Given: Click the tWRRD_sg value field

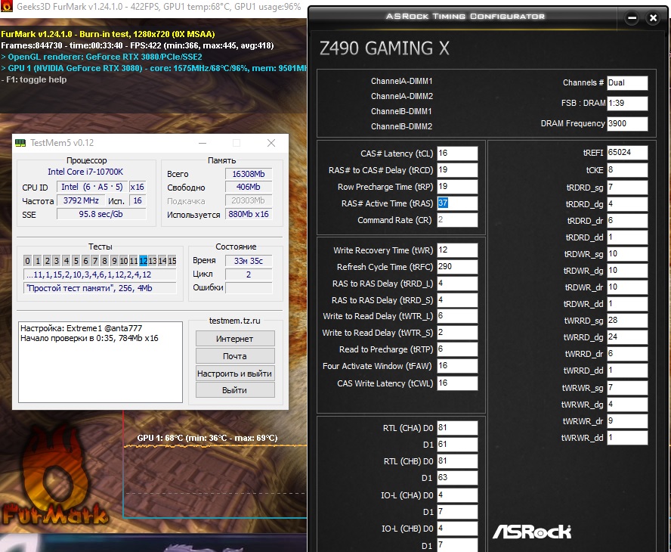Looking at the screenshot, I should coord(627,321).
